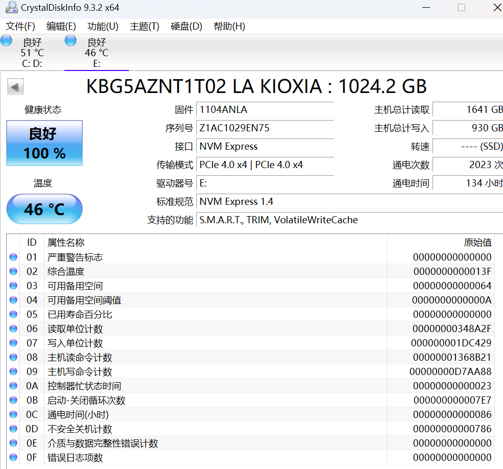Open the 主题(T) menu
Screen dimensions: 503x469
click(145, 26)
